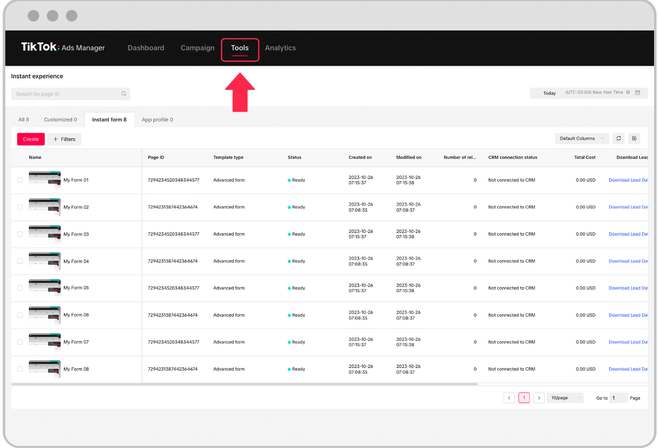659x448 pixels.
Task: Tick the checkbox for My Form 05
Action: pos(20,288)
